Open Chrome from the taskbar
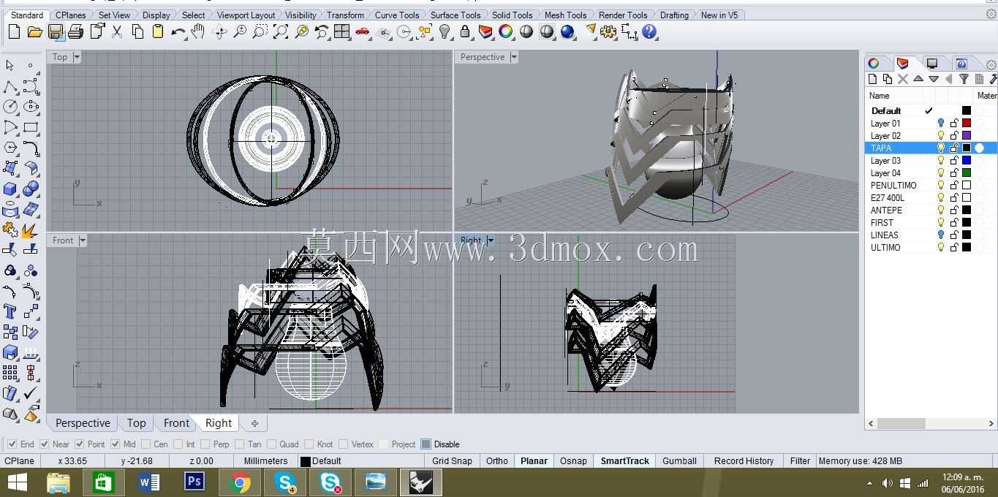Viewport: 998px width, 497px height. (x=239, y=482)
